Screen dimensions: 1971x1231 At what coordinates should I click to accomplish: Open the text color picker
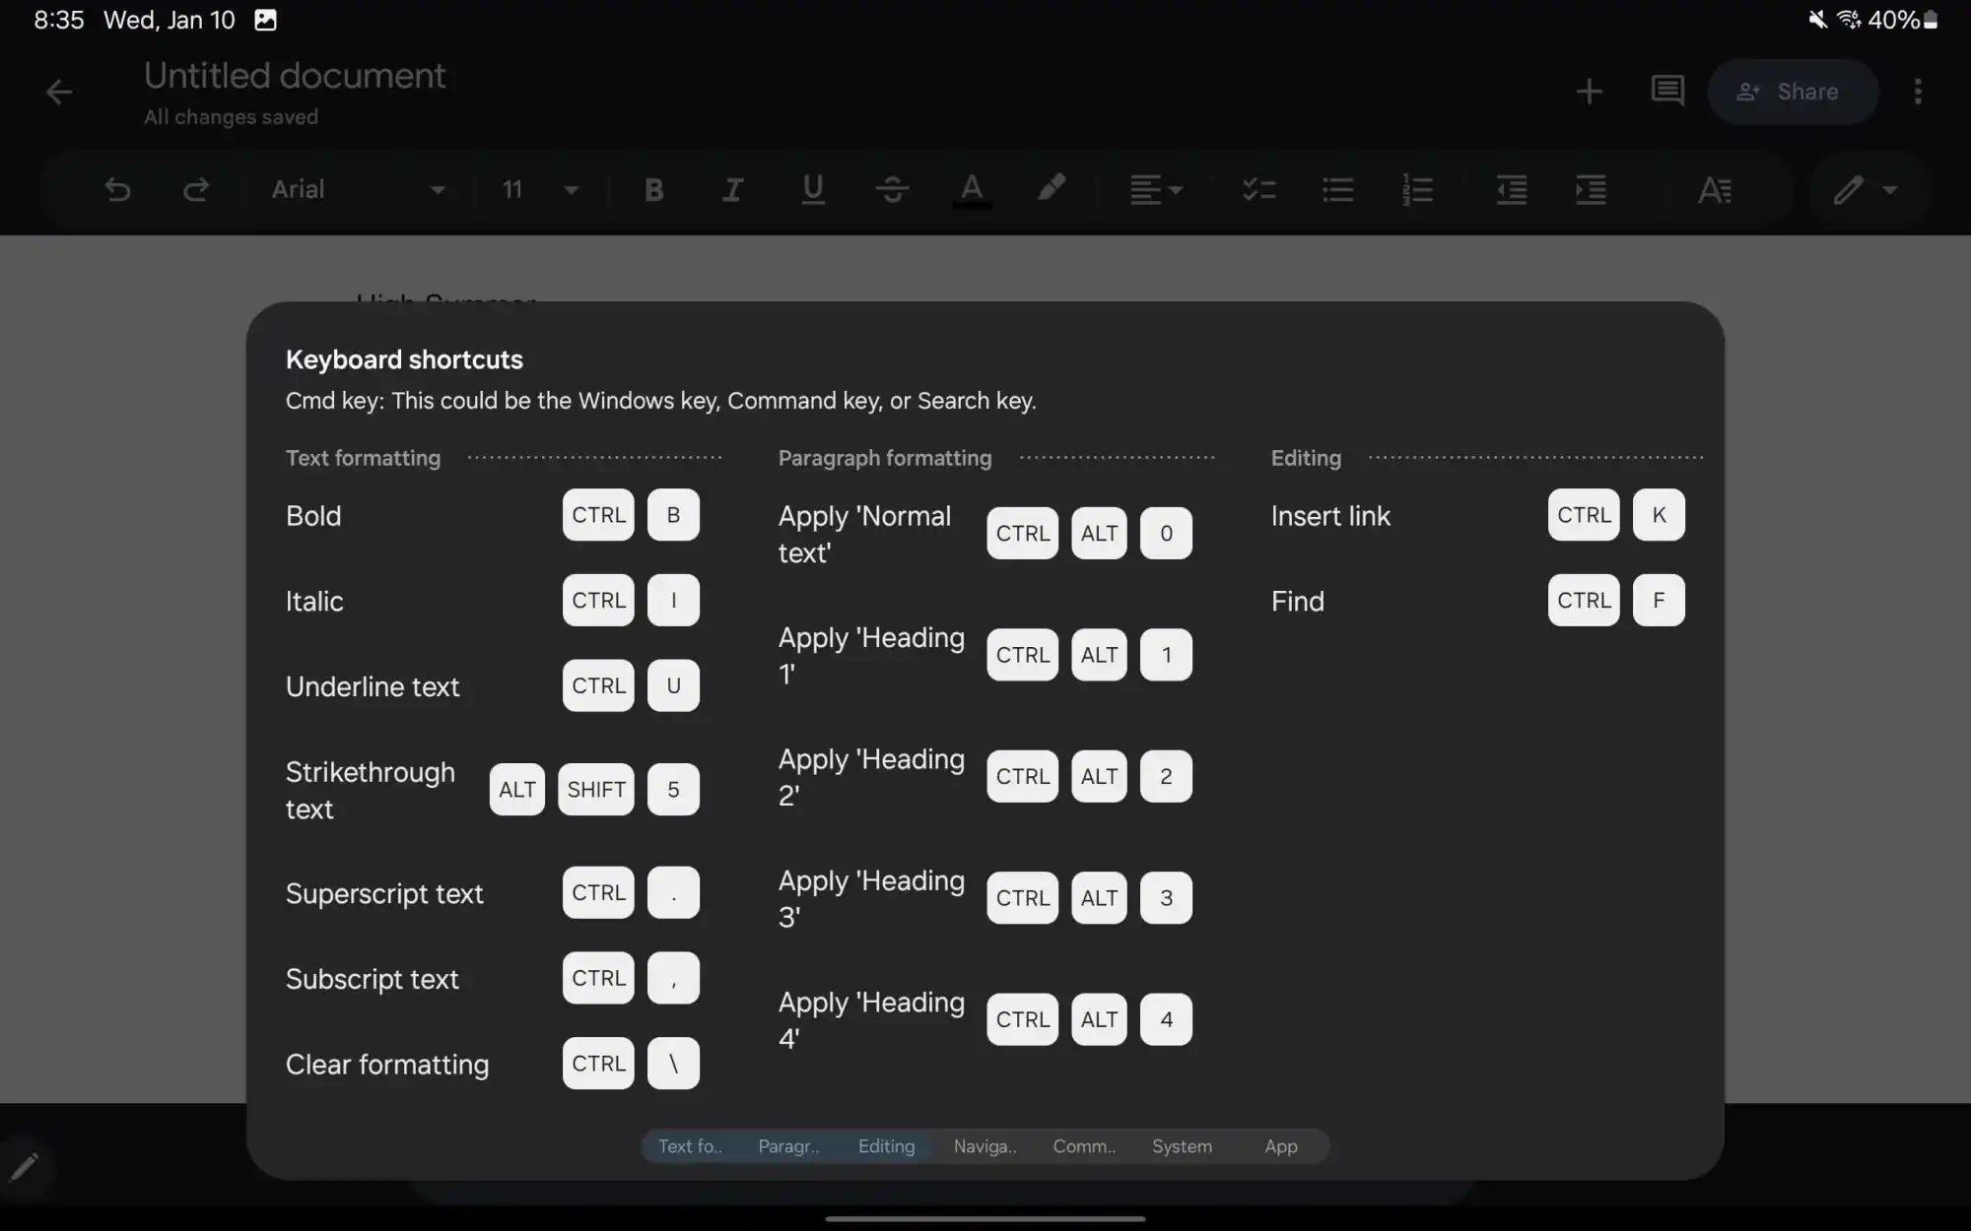tap(972, 189)
